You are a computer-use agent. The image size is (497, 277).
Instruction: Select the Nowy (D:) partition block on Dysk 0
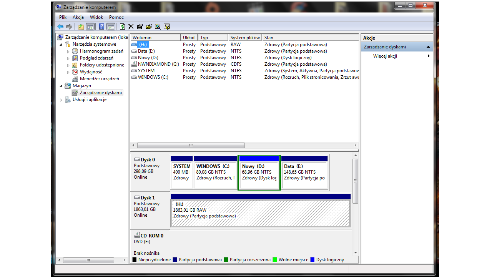pos(259,173)
